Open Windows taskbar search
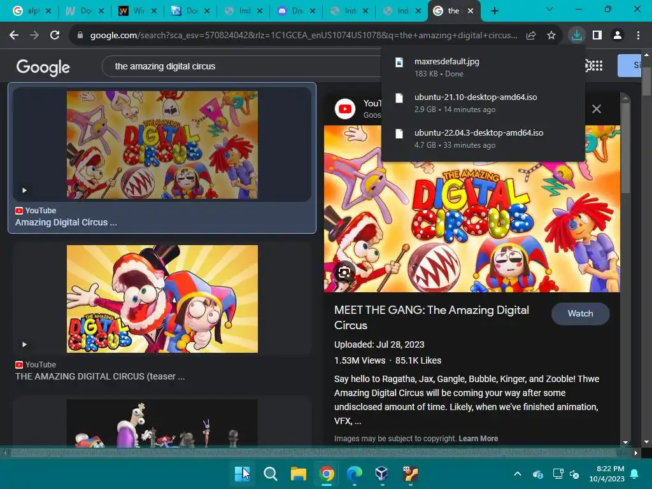 click(x=270, y=474)
